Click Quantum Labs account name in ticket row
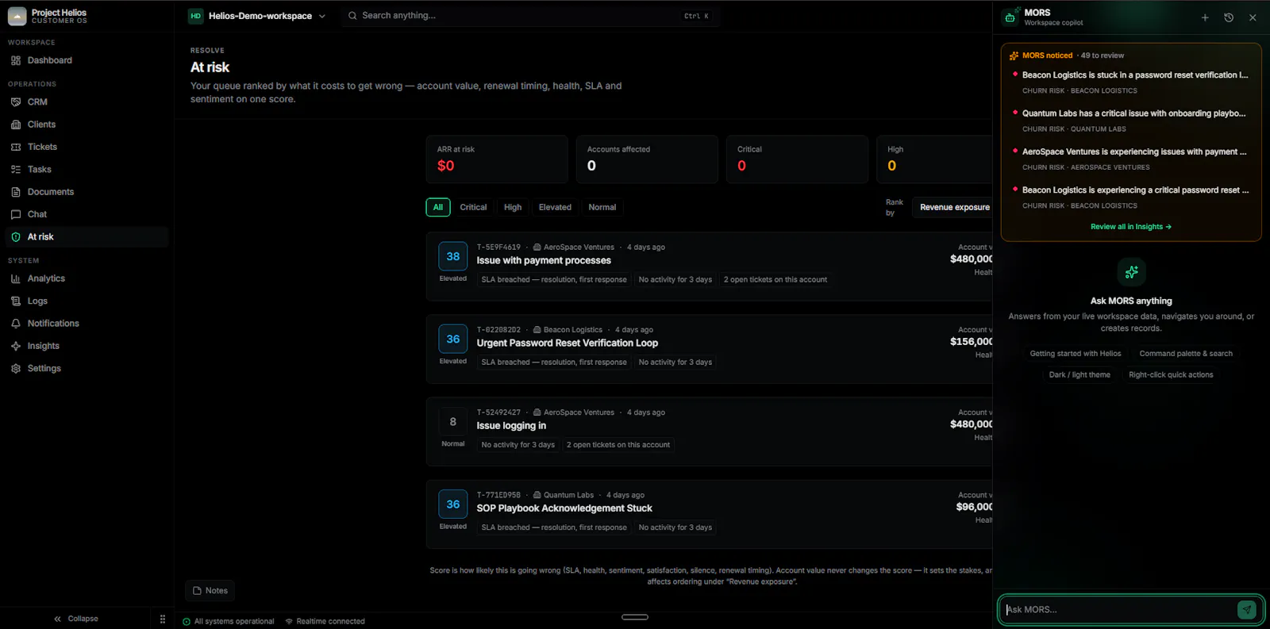The height and width of the screenshot is (629, 1270). (568, 495)
